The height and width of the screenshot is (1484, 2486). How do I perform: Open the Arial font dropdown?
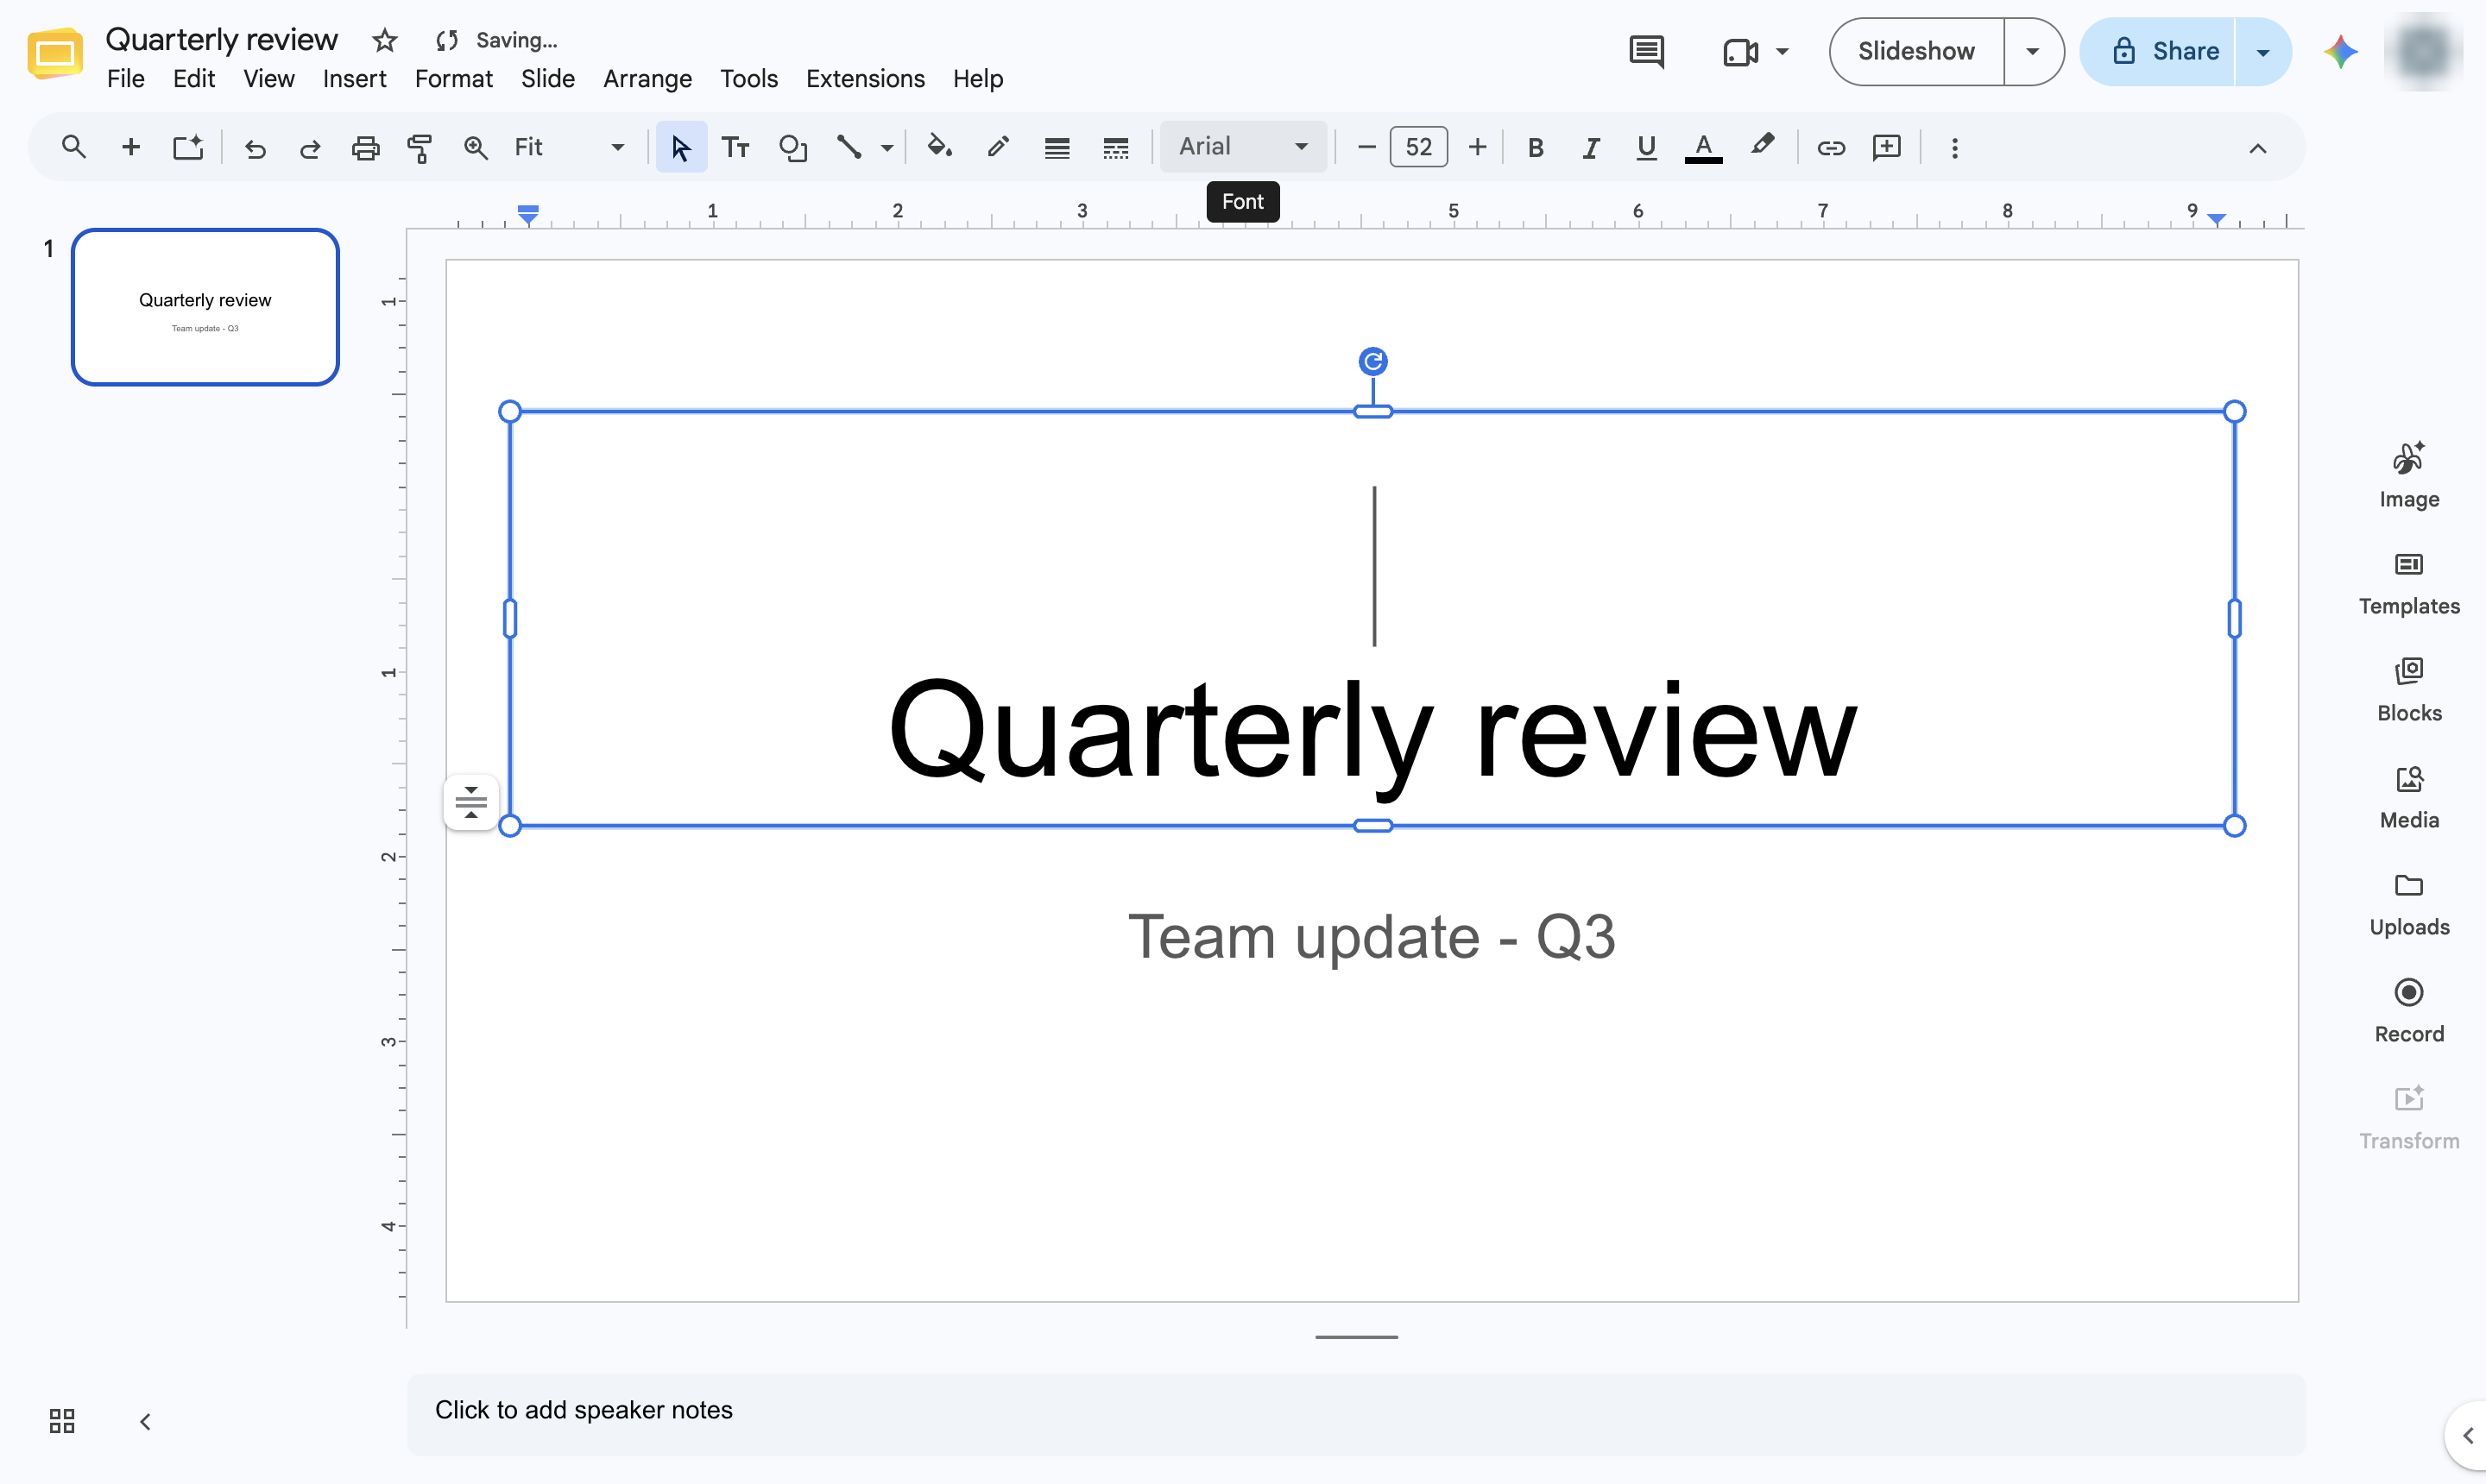click(1242, 147)
